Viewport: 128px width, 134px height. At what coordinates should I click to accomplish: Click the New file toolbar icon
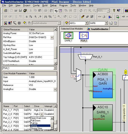coord(11,11)
